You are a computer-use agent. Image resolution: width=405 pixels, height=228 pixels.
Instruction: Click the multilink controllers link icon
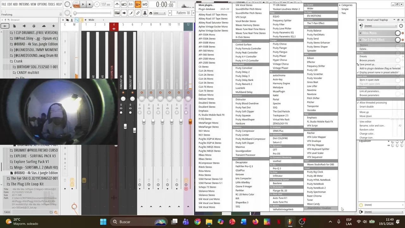[x=138, y=13]
